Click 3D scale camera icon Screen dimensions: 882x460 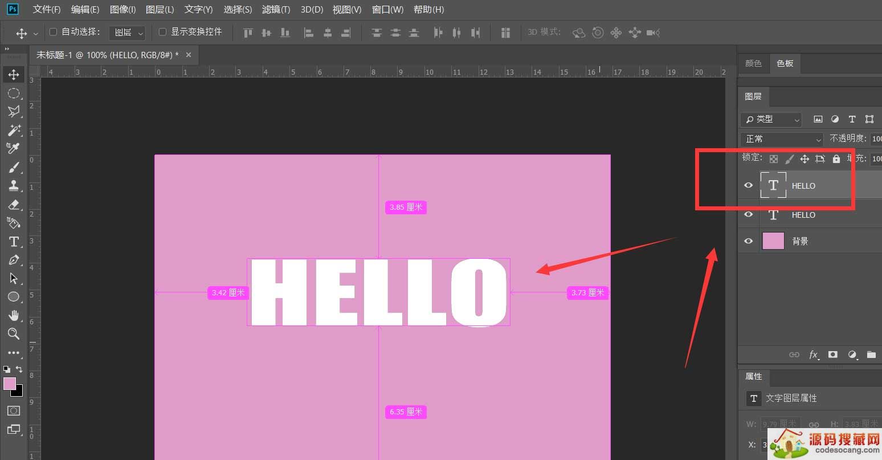654,32
